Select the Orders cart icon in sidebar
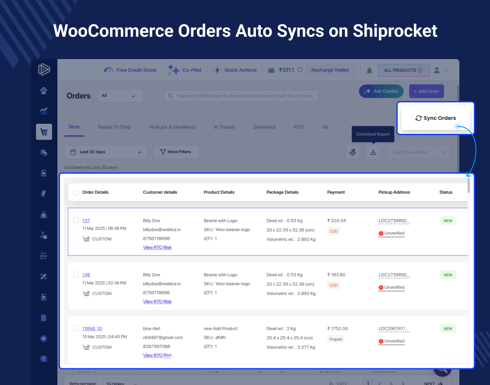Screen dimensions: 490x385 tap(43, 132)
